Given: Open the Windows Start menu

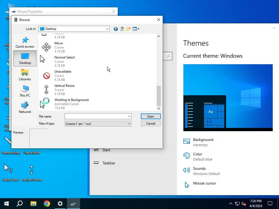Looking at the screenshot, I should click(x=7, y=204).
